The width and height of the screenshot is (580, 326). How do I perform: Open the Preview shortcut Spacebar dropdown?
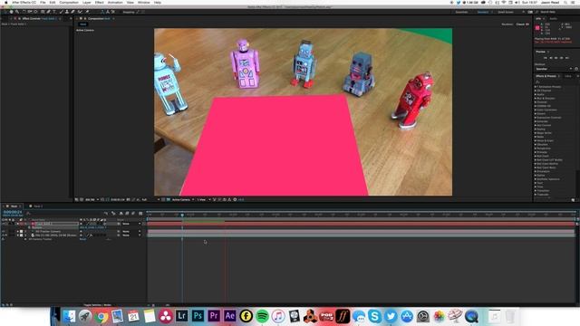(554, 69)
